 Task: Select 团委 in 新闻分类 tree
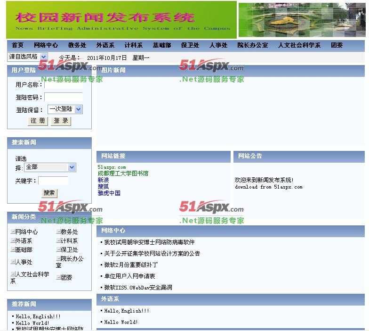click(67, 277)
